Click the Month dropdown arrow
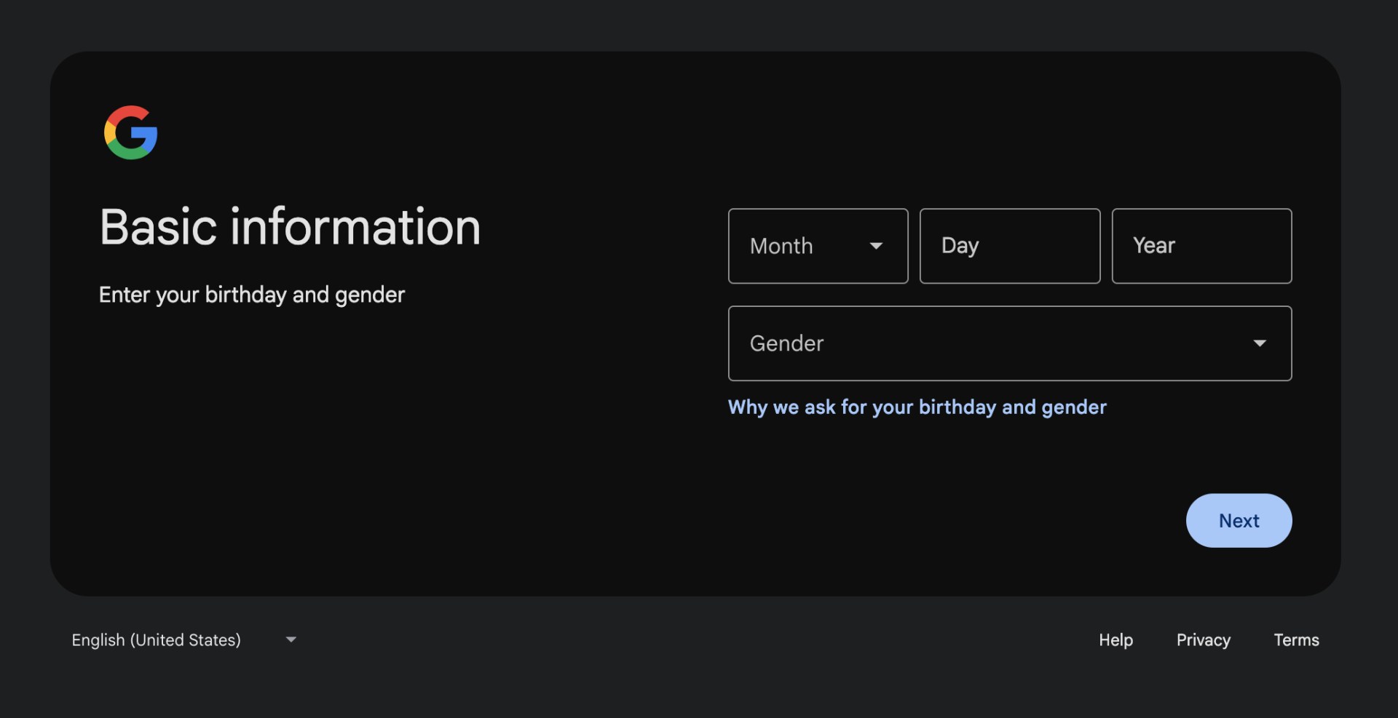 [877, 246]
